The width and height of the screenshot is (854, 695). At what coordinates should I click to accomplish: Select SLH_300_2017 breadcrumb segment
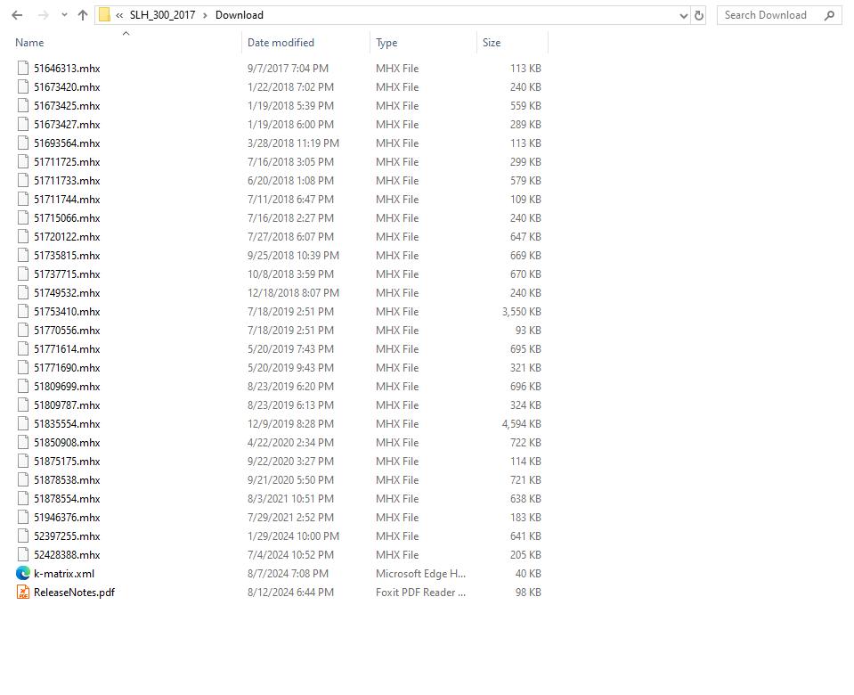coord(162,15)
